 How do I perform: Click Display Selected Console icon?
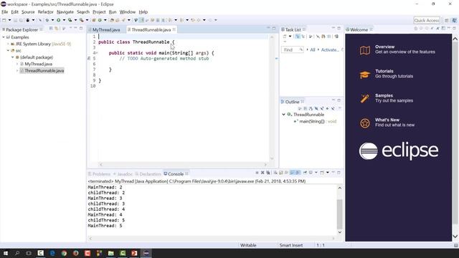311,173
